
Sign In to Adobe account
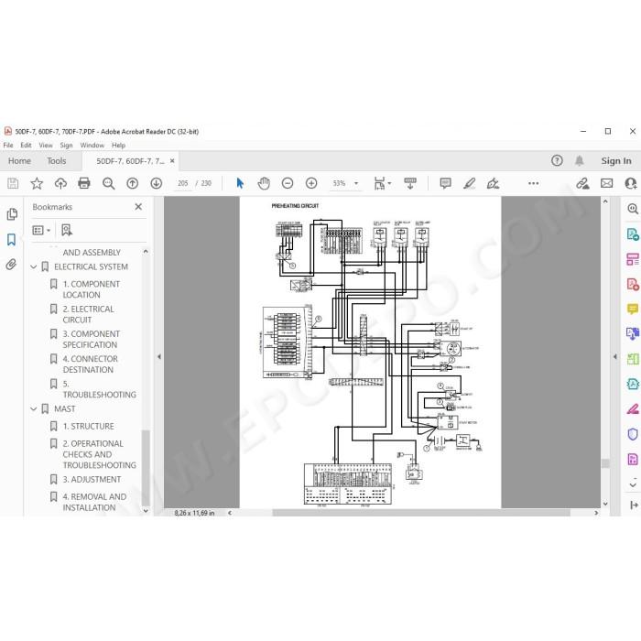(x=616, y=161)
